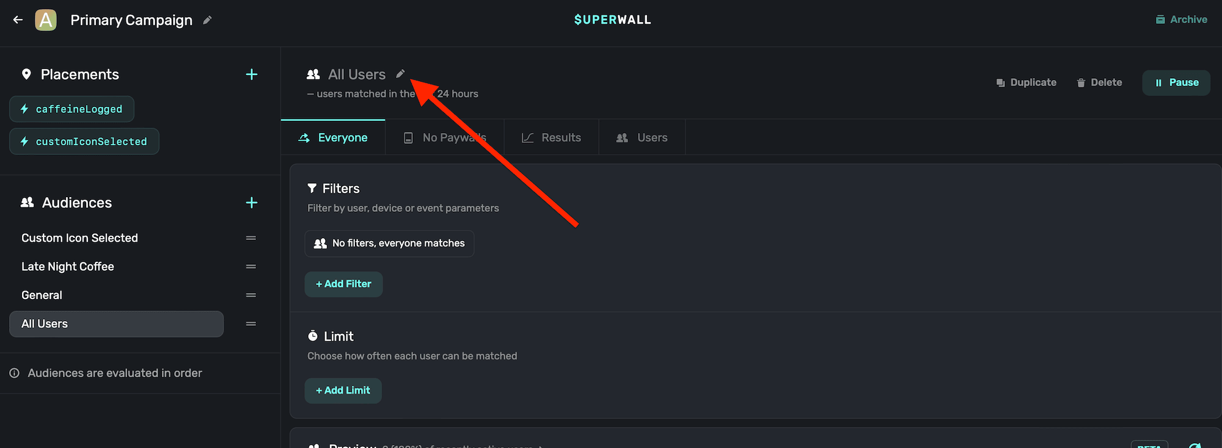Switch to the Results tab
This screenshot has width=1222, height=448.
point(551,138)
